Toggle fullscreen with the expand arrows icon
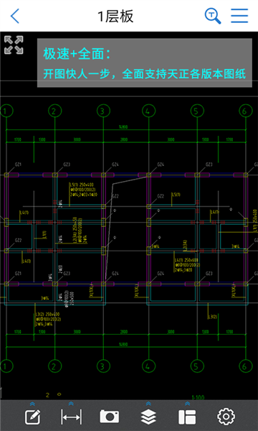Viewport: 258px width, 431px height. (x=14, y=45)
